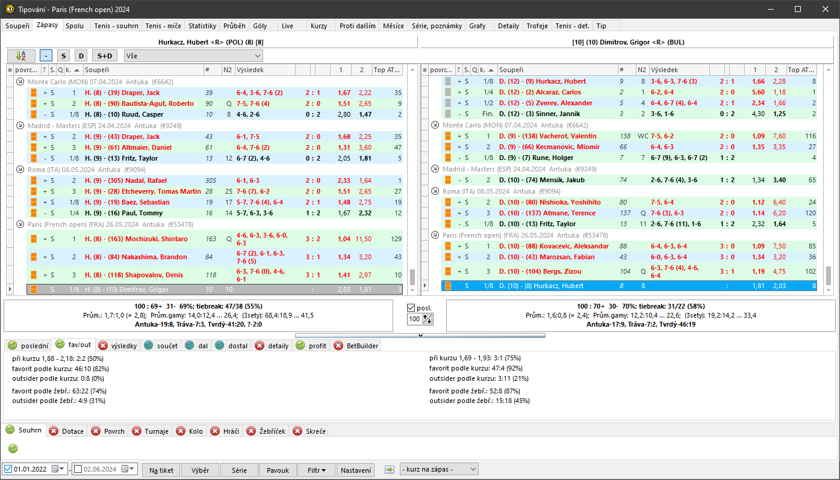Click the A-Z sort button

(21, 56)
